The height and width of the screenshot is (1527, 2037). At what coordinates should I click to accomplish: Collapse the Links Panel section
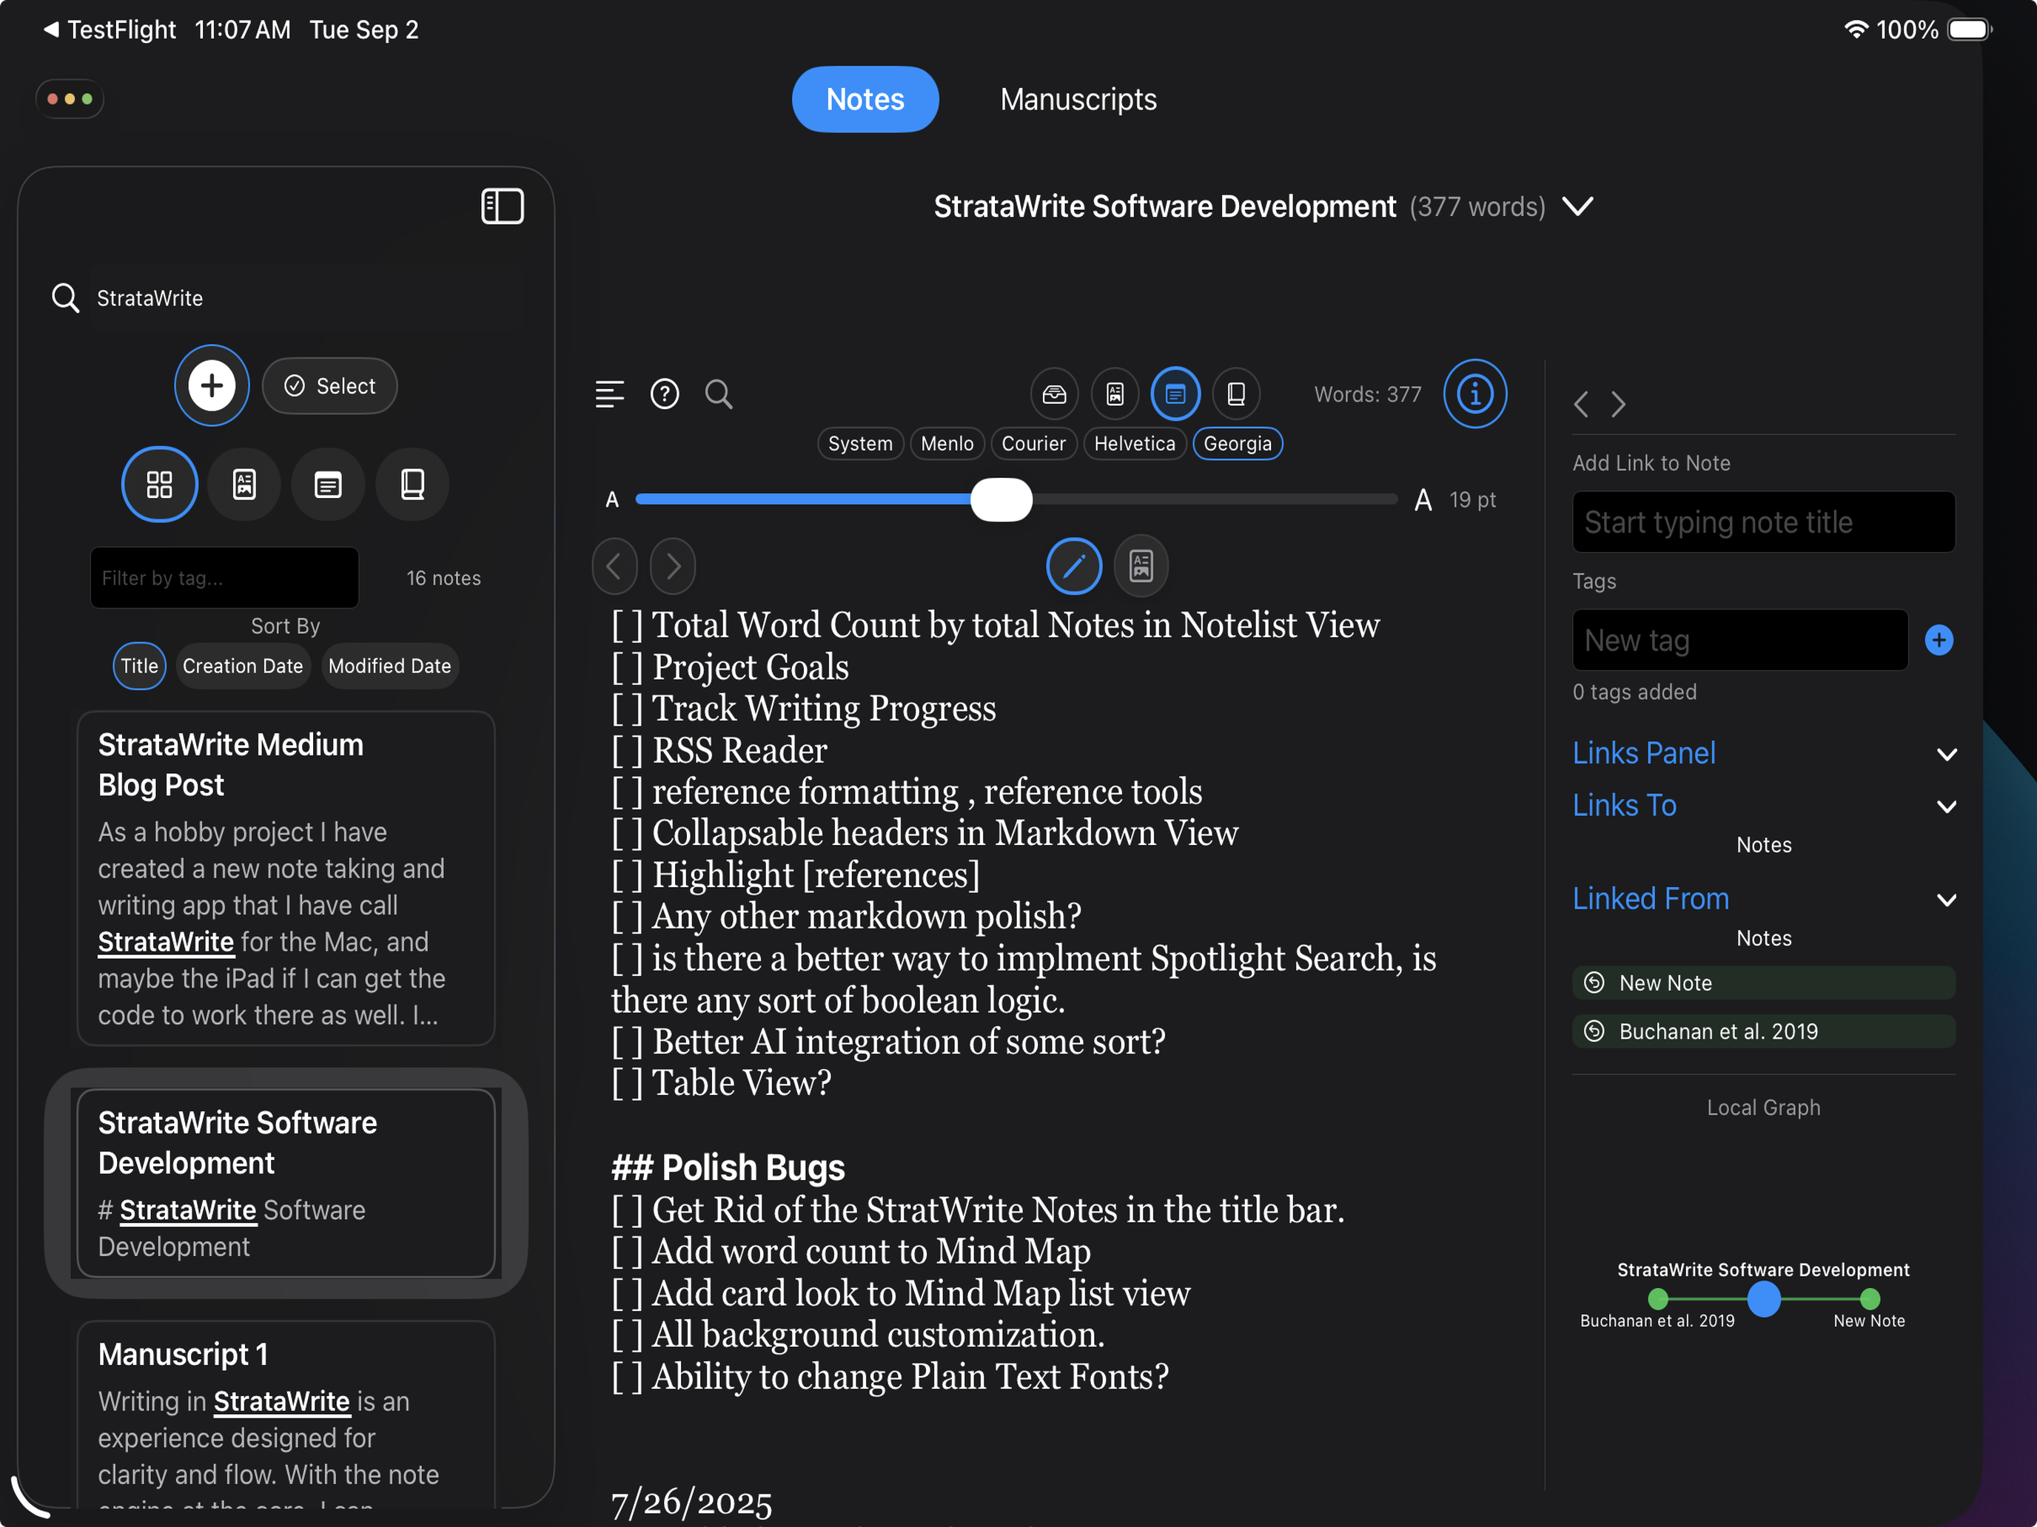(1946, 755)
